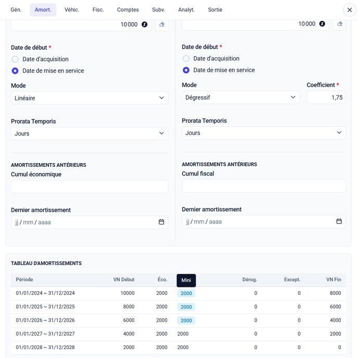Screen dimensions: 358x358
Task: Click the highlighted 2000 Mini value for 2024
Action: click(186, 294)
